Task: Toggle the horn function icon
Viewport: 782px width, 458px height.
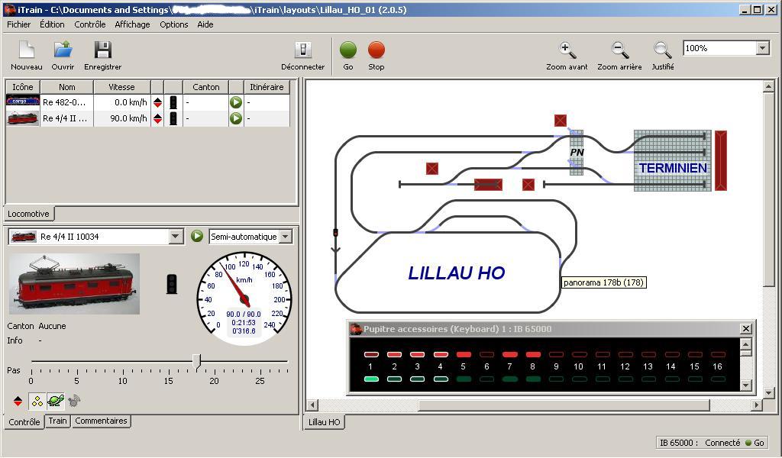Action: [x=74, y=401]
